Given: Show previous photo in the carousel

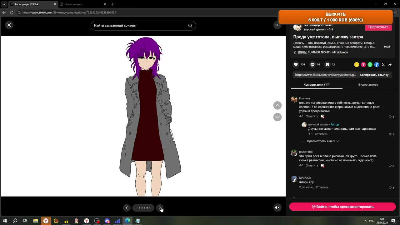Looking at the screenshot, I should (x=127, y=208).
